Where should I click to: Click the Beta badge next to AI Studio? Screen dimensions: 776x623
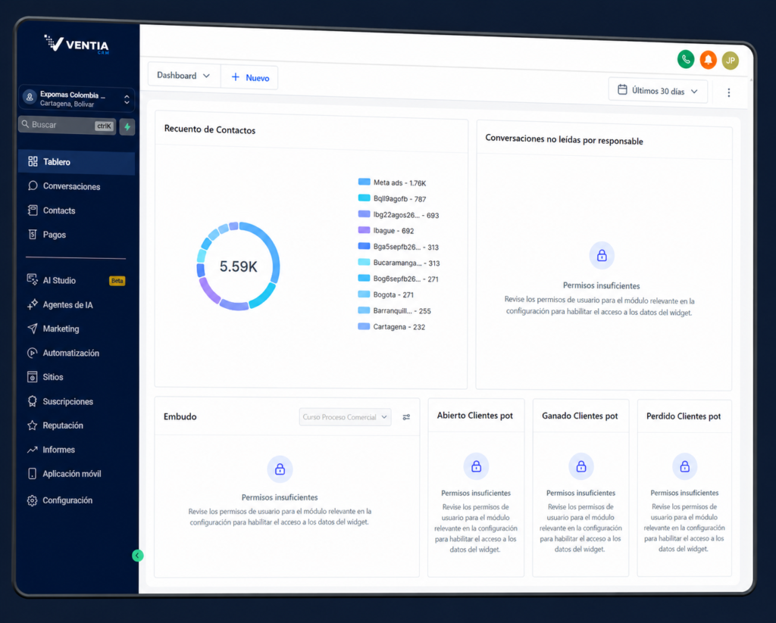click(x=117, y=281)
